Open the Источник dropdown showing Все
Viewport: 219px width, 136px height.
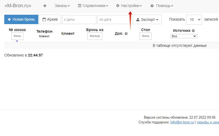point(184,36)
